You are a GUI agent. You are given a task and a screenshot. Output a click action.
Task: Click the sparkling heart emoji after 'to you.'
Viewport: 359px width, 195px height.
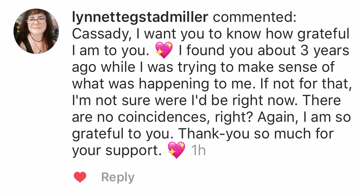(x=164, y=50)
